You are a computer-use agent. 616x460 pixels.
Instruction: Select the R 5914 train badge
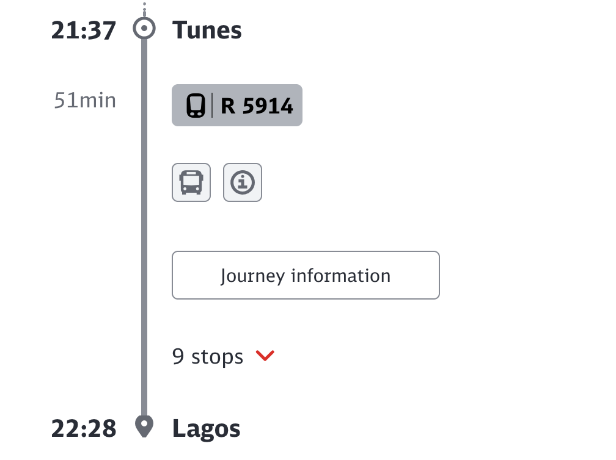[x=237, y=105]
